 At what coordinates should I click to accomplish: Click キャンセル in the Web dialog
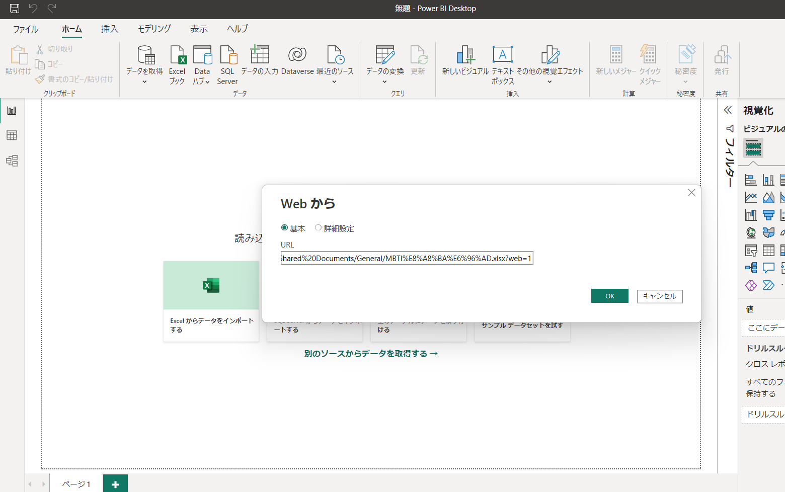pos(660,296)
